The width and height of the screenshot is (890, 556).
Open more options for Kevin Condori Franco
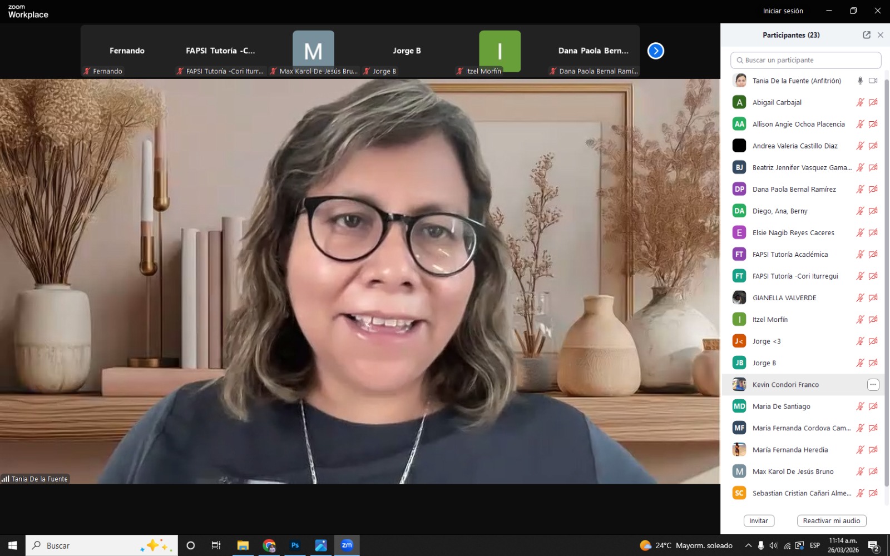click(873, 385)
